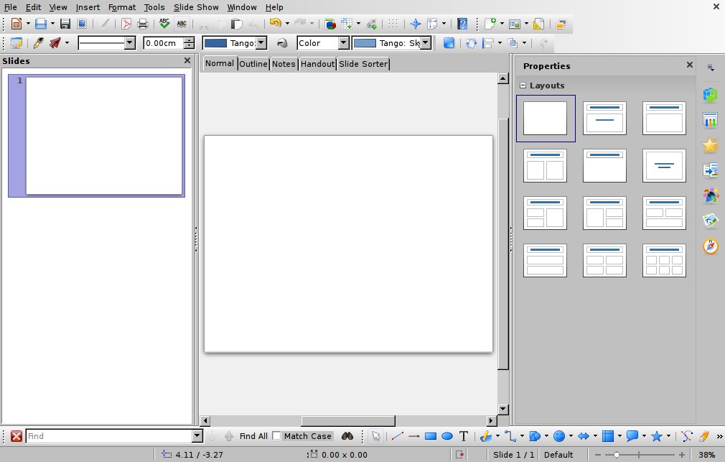Click the Print icon in toolbar

[x=142, y=24]
